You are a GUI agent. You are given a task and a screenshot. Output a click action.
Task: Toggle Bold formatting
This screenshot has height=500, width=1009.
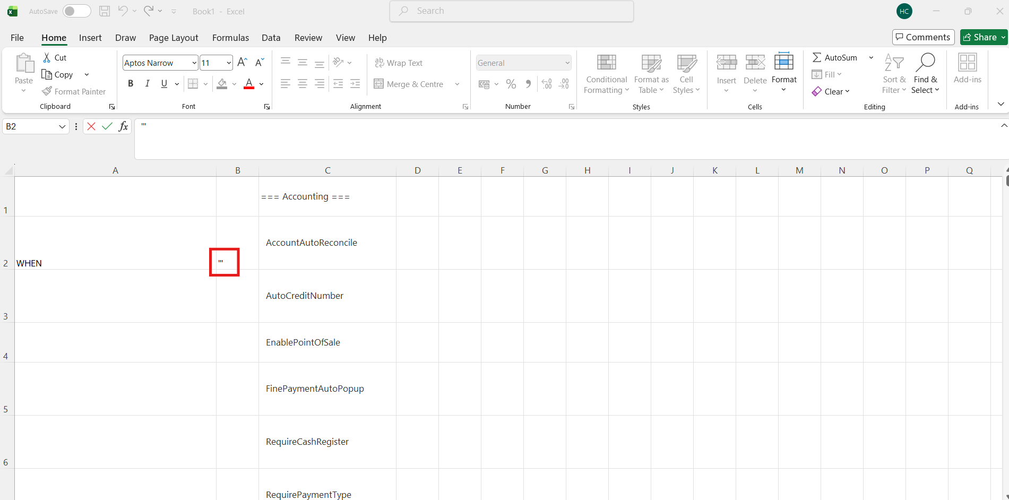(131, 84)
